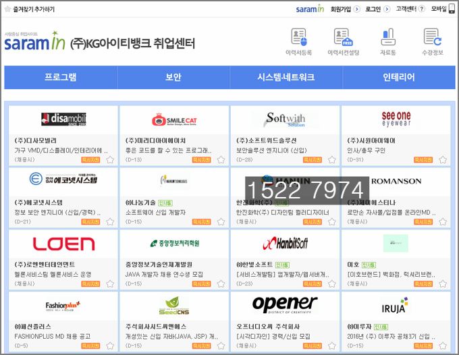Click 즉시지원 button for (주)시원아이웨어
The height and width of the screenshot is (355, 459).
click(423, 160)
